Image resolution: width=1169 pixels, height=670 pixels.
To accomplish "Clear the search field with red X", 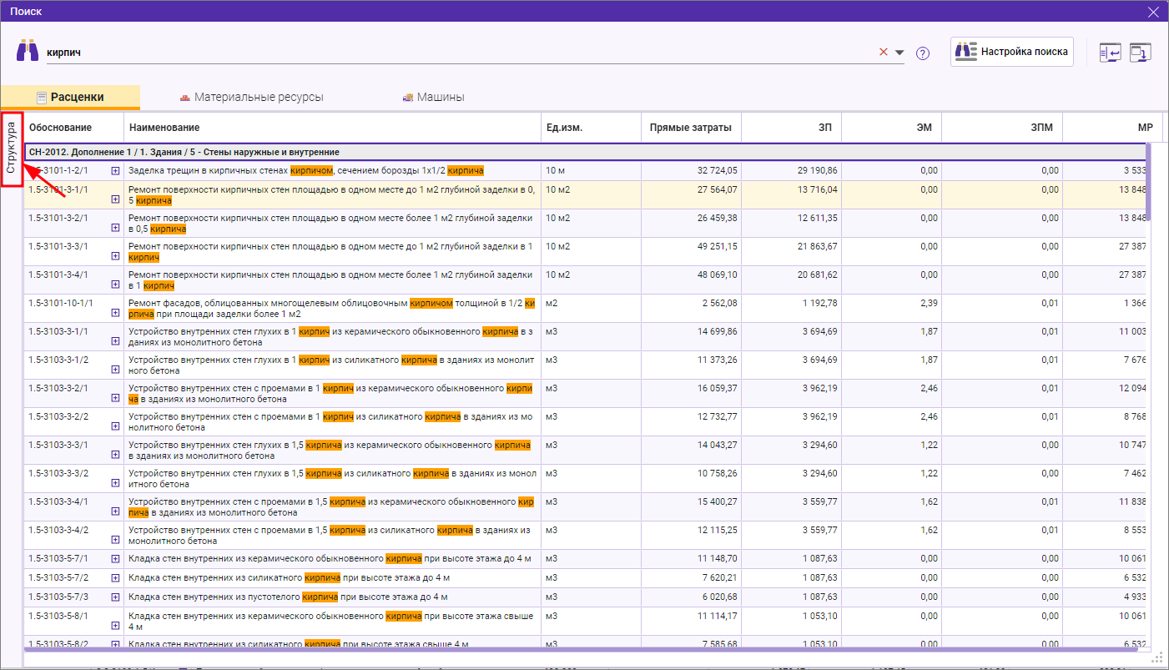I will 884,52.
